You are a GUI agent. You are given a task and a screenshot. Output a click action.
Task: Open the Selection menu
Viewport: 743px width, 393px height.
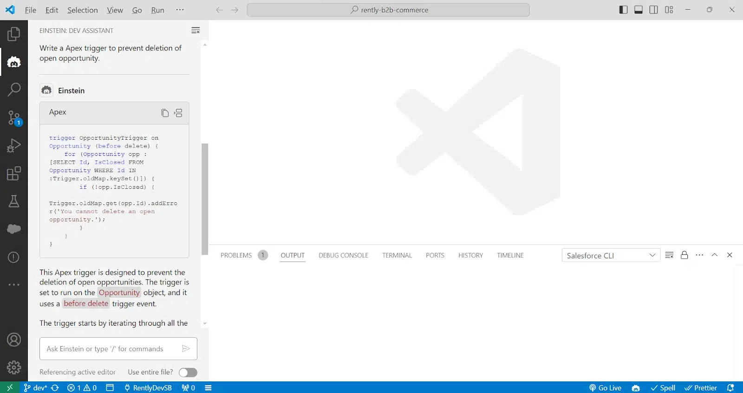click(x=83, y=10)
